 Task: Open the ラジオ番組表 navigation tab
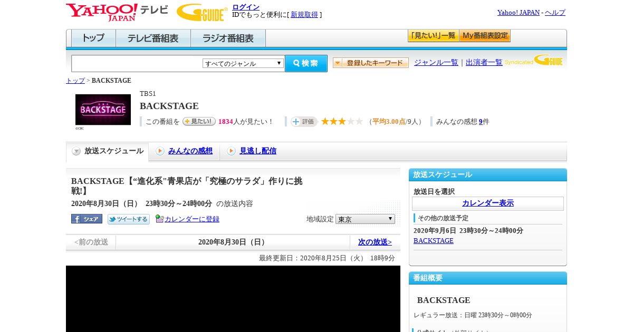(228, 38)
